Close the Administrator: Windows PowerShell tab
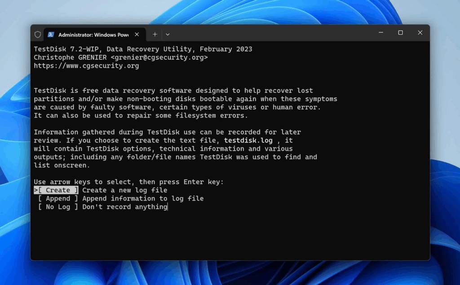Image resolution: width=460 pixels, height=285 pixels. 137,35
